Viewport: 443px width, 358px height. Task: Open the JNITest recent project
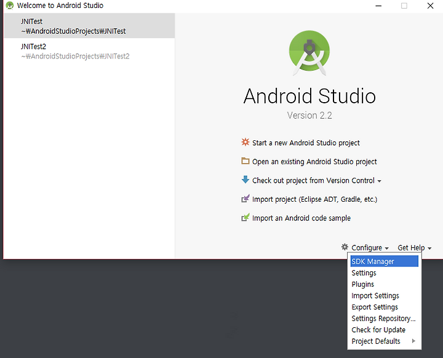89,26
